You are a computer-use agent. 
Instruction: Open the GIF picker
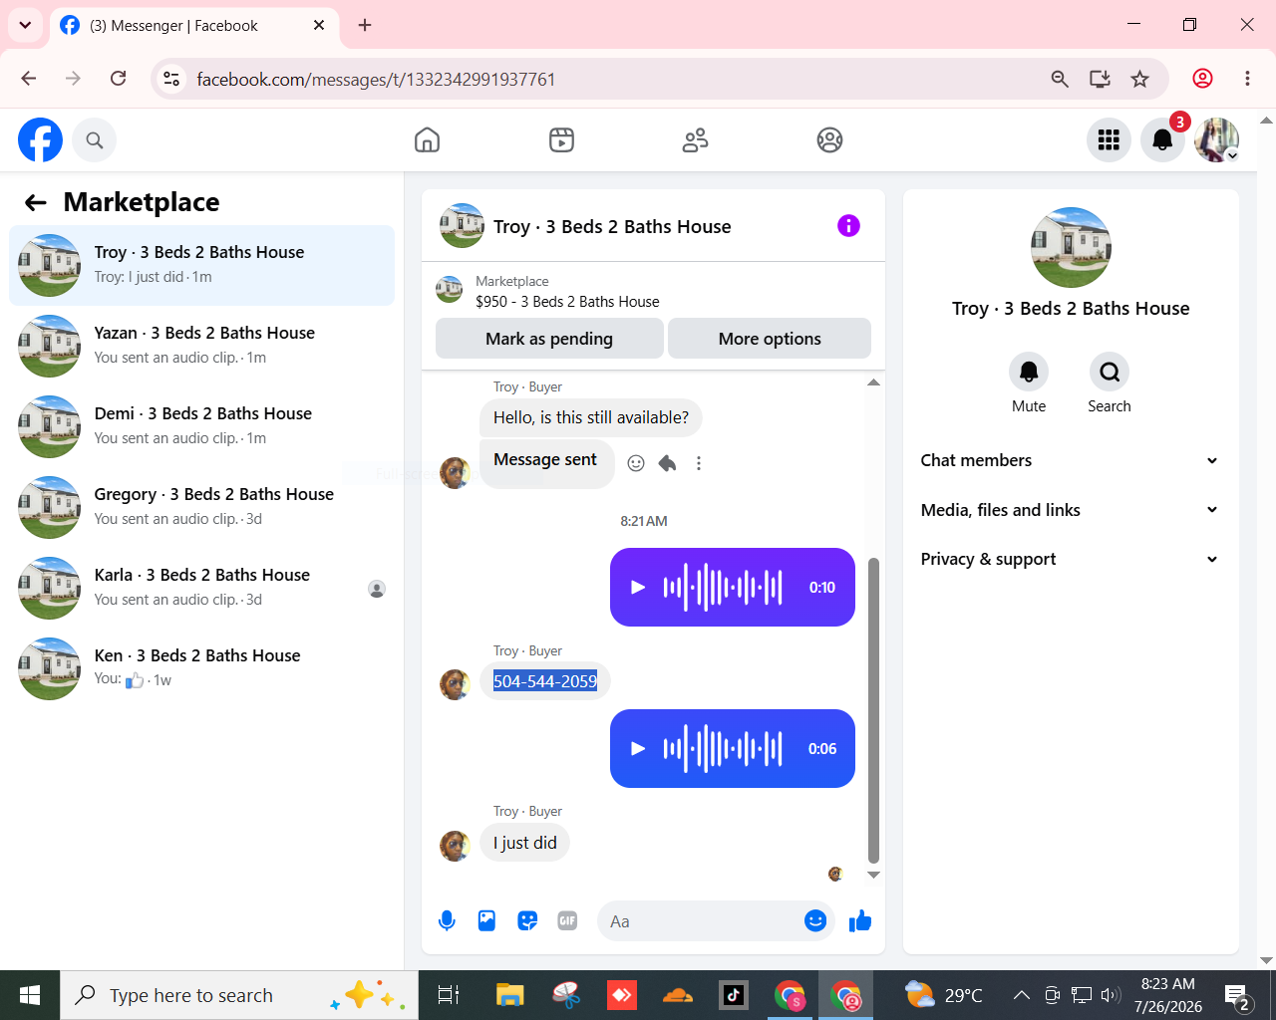[567, 921]
